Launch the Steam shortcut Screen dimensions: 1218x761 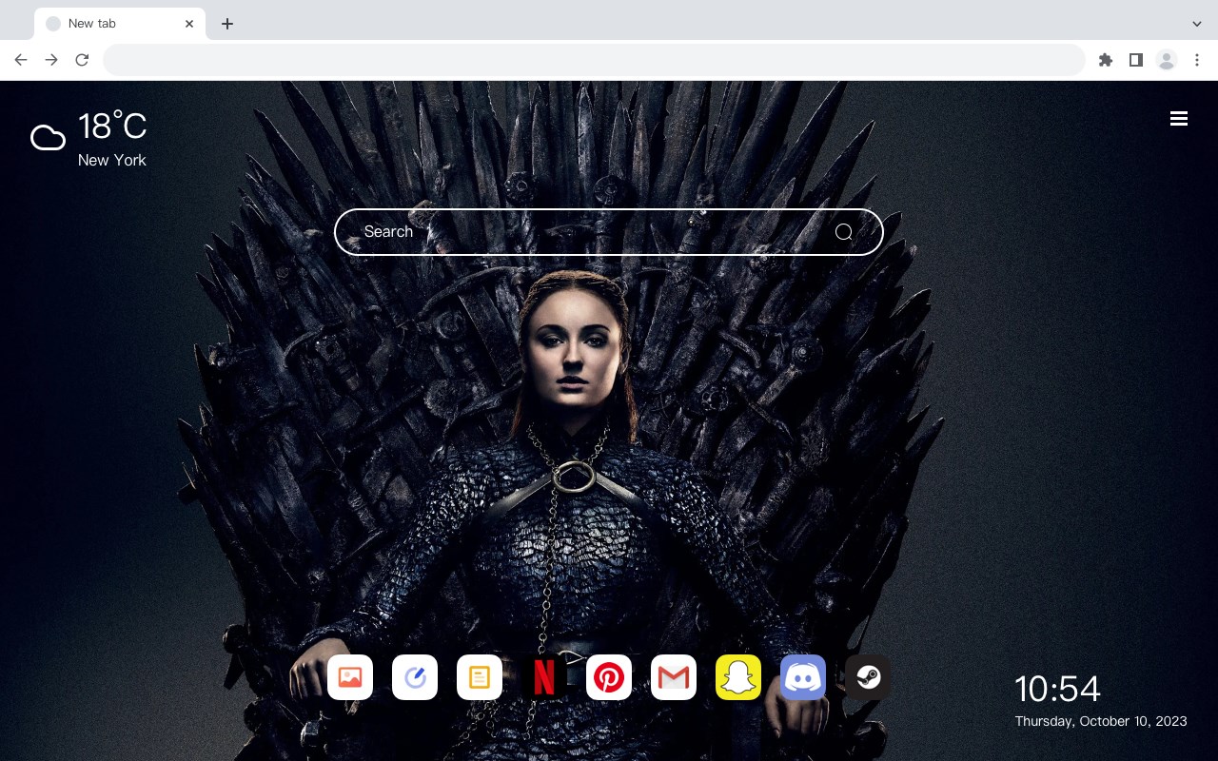(868, 677)
